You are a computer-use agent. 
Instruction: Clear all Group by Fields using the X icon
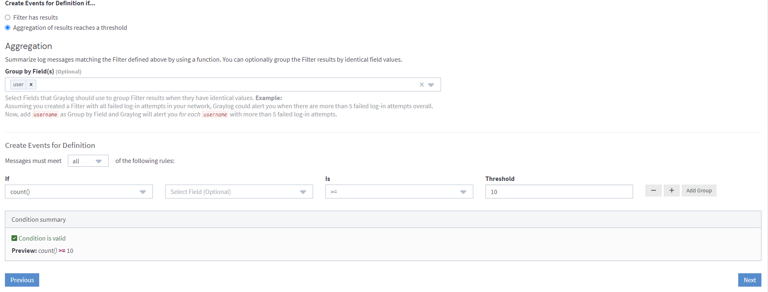(x=421, y=84)
